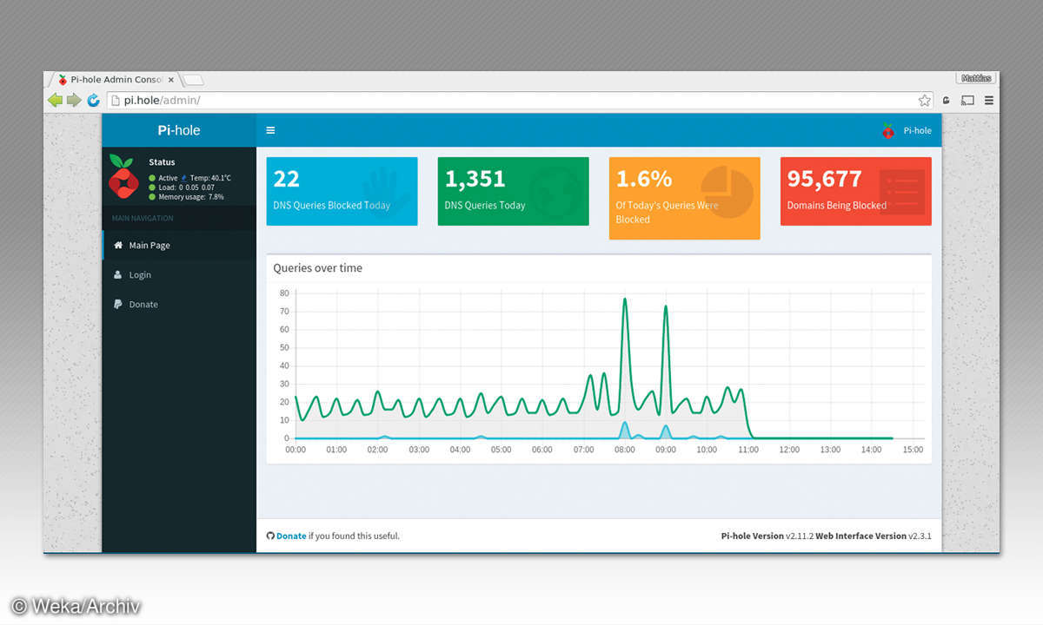Open the browser hamburger menu
This screenshot has width=1043, height=625.
point(989,101)
